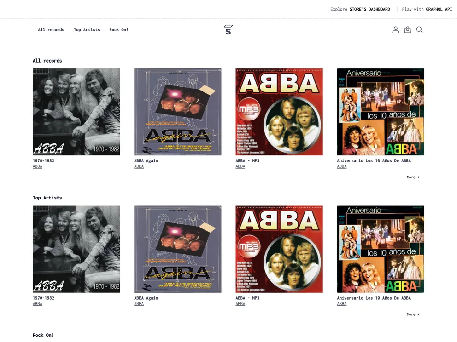Click ABBA artist link under 1970-1982 in All records
This screenshot has height=342, width=457.
click(x=37, y=166)
